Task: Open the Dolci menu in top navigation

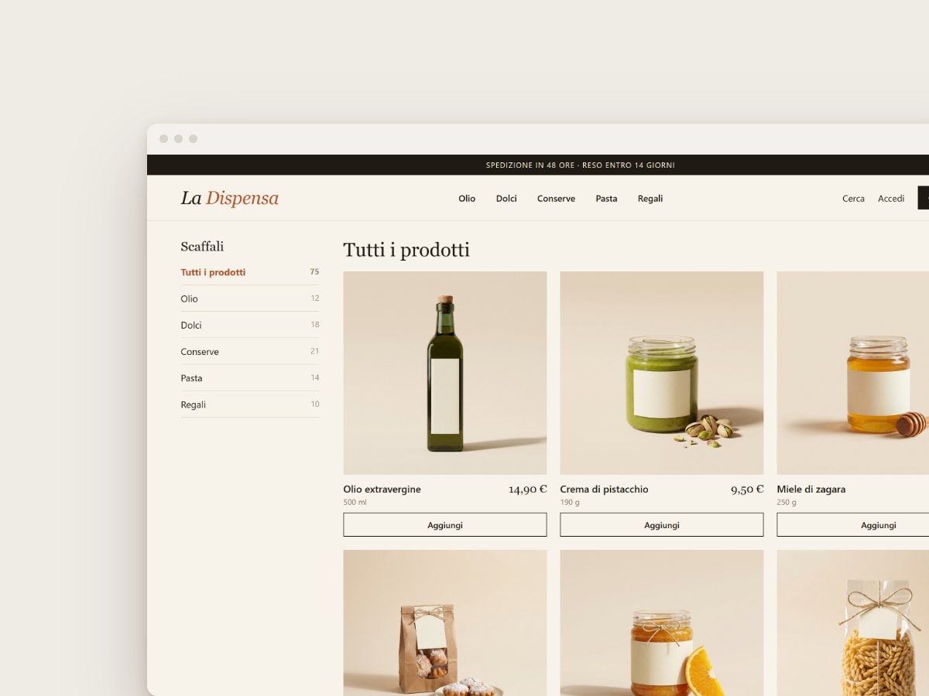Action: click(506, 199)
